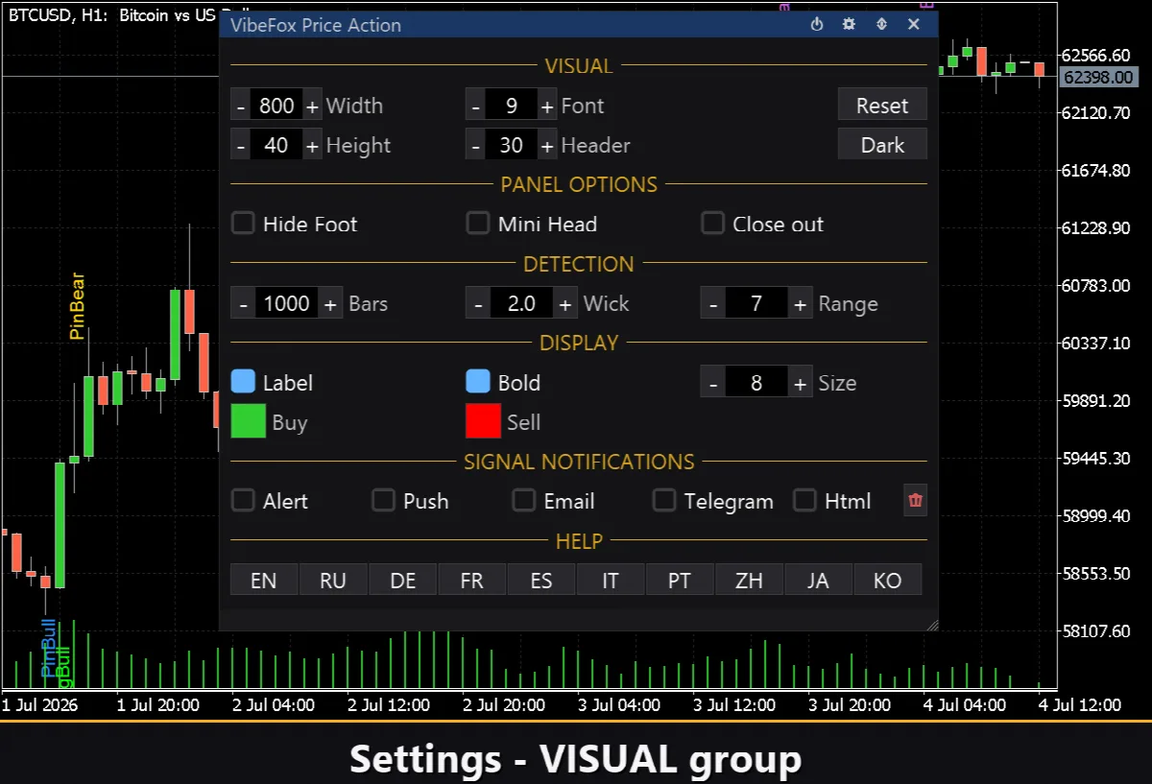Decrease the Bars count
The image size is (1152, 784).
(244, 304)
